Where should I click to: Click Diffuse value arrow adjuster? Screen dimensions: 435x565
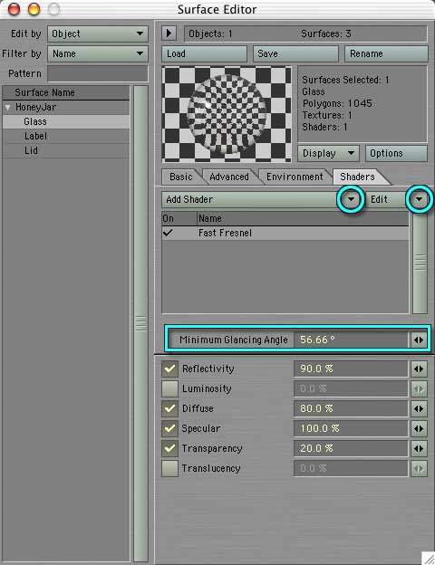coord(419,408)
